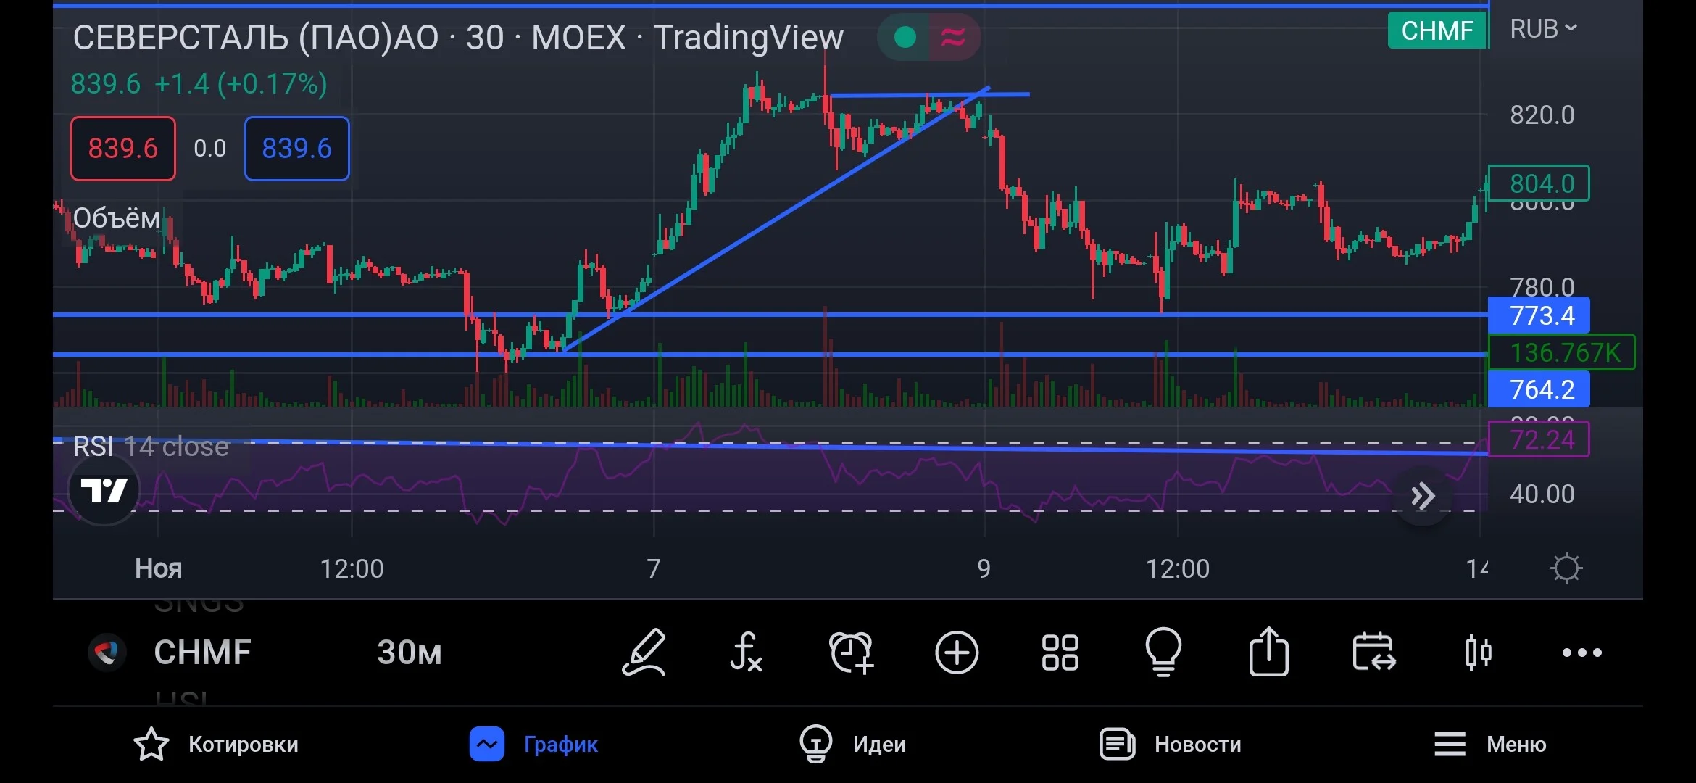Expand chart with double chevron button
This screenshot has height=783, width=1696.
click(x=1423, y=496)
